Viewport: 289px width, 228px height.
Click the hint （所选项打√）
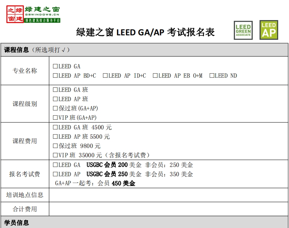coord(50,50)
